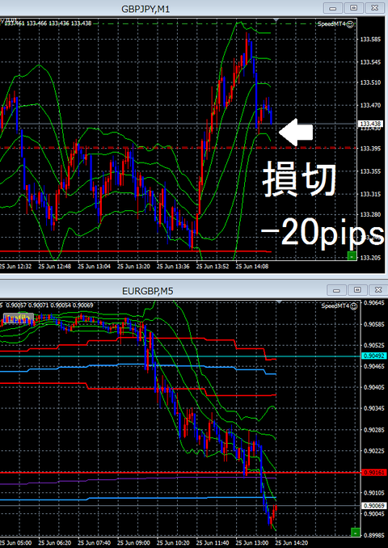
Task: Restore the EURGBP,M5 chart window
Action: pos(357,290)
